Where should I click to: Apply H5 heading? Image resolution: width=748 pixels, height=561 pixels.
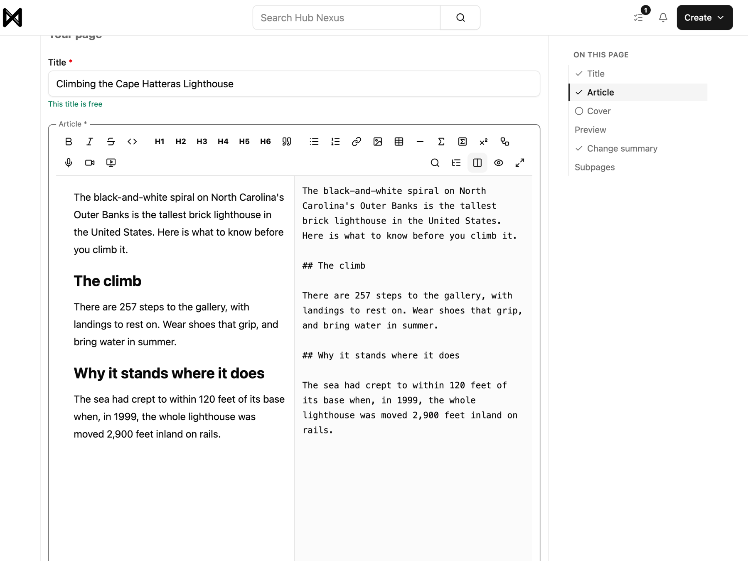pyautogui.click(x=244, y=142)
